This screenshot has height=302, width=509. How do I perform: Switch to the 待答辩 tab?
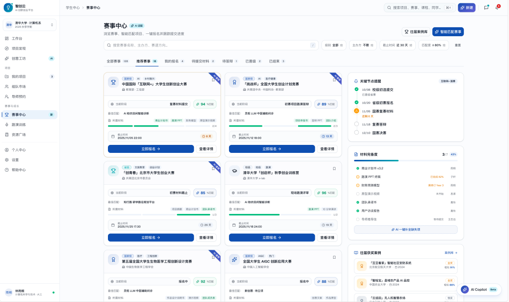230,61
